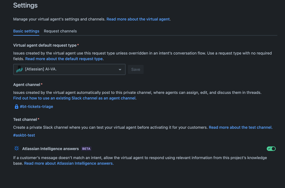
Task: Click the 'Test channel' label
Action: click(x=25, y=120)
